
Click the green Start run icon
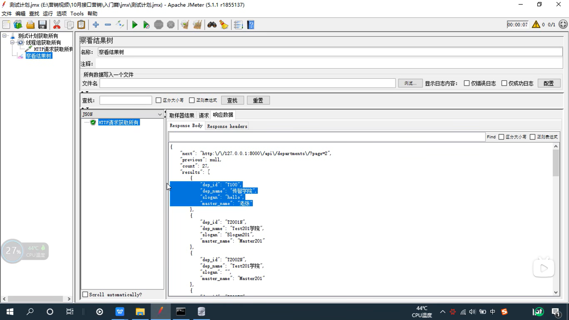click(x=135, y=25)
